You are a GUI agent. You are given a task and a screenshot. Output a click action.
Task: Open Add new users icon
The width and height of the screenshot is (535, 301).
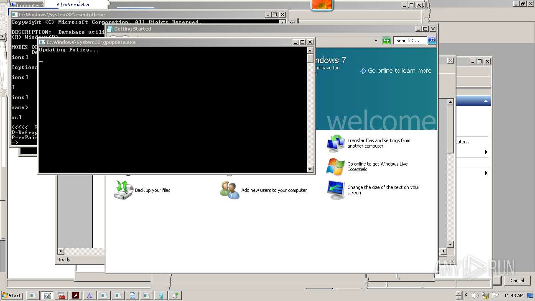pos(229,190)
